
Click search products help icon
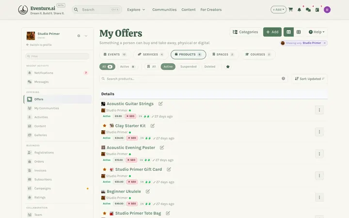[284, 78]
